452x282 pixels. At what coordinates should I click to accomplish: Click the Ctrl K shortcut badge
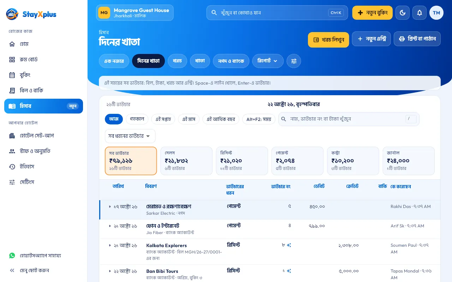pos(336,13)
